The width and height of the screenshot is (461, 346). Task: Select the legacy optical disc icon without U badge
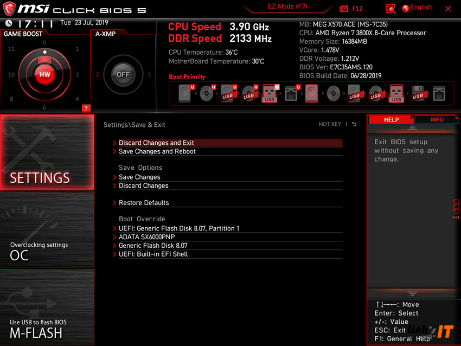tap(334, 94)
